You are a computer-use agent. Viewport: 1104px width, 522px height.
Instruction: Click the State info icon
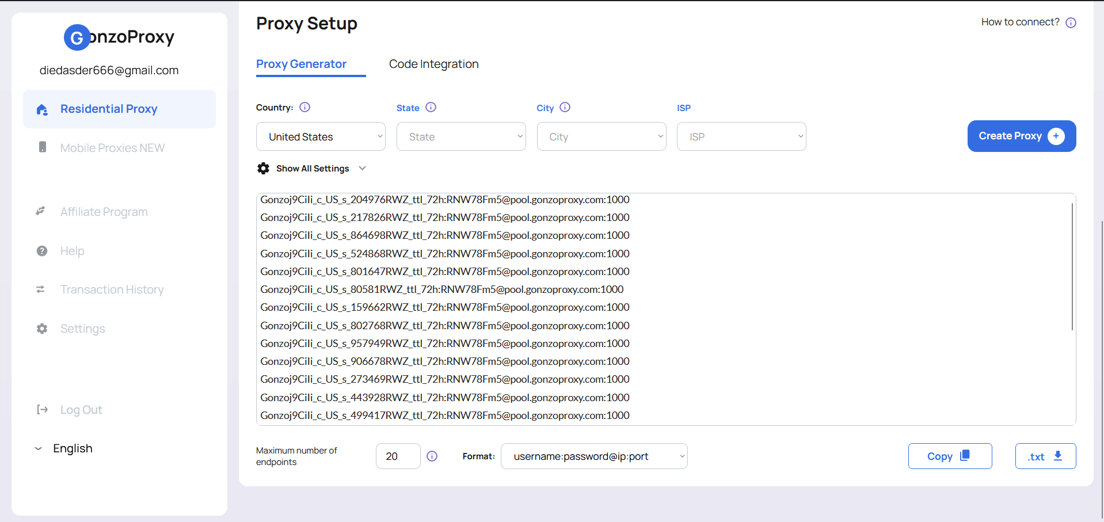(431, 107)
